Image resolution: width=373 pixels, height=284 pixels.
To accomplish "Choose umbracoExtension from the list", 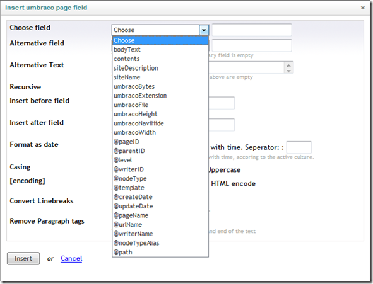I will 160,96.
